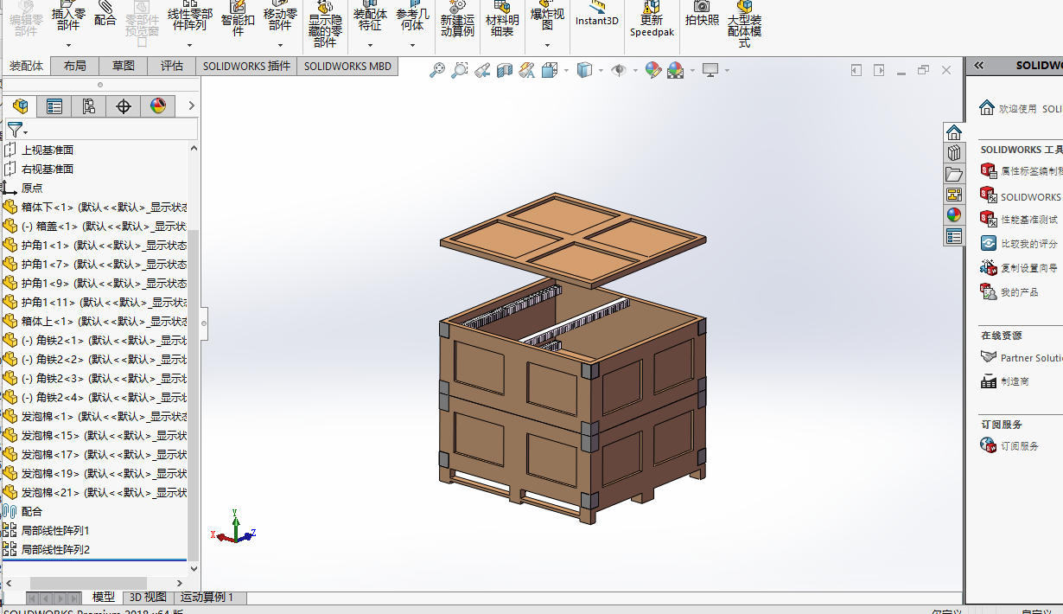Select 发泡棉<15> component in tree
1063x614 pixels.
[x=95, y=435]
